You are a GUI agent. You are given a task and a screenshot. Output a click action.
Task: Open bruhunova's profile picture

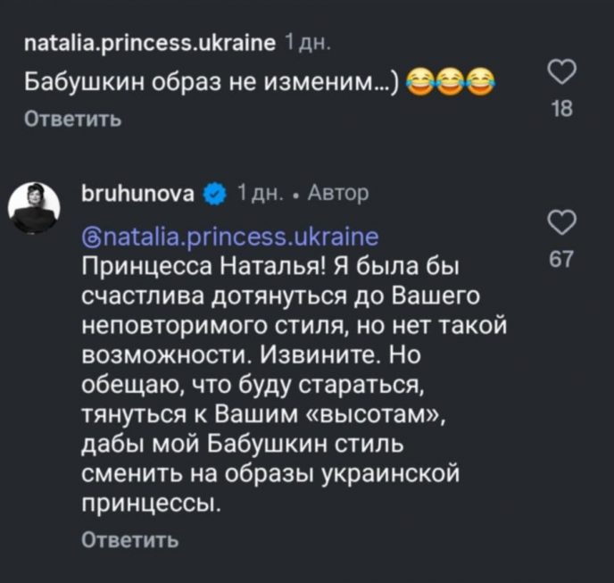click(x=34, y=207)
